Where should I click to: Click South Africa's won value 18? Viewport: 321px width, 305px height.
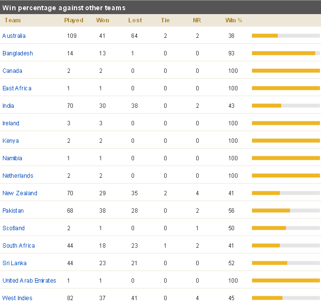[x=102, y=246]
